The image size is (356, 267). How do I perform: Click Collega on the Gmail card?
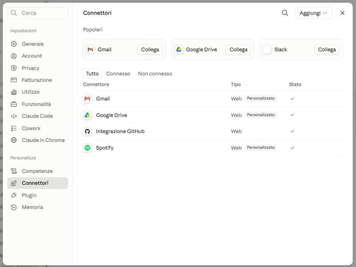(x=150, y=50)
